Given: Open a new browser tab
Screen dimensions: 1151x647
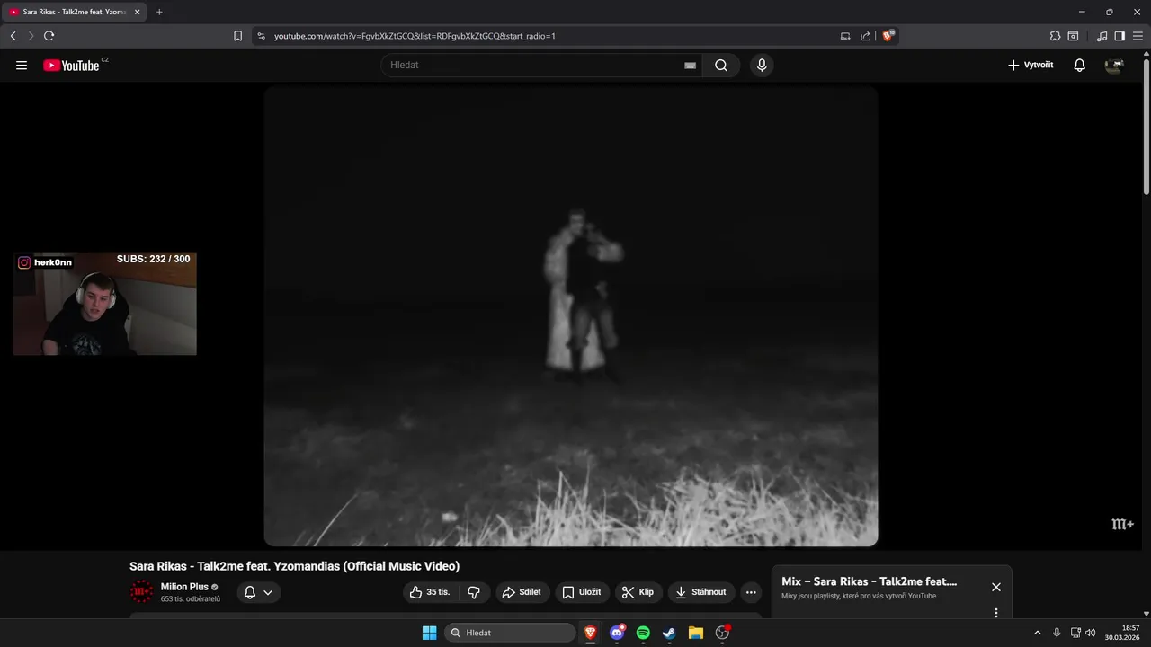Looking at the screenshot, I should [159, 12].
